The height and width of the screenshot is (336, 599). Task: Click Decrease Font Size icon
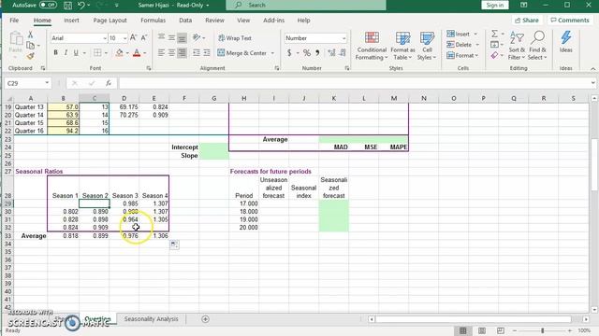(x=144, y=37)
